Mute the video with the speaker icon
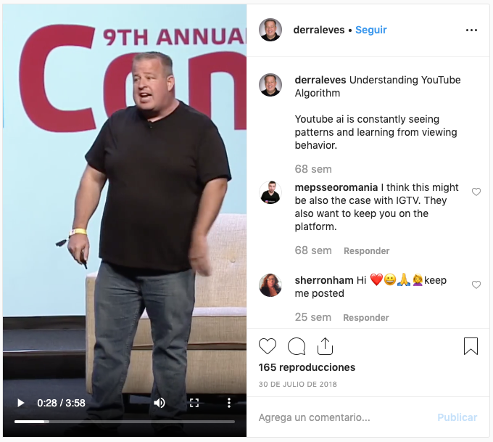Viewport: 493px width, 442px height. click(x=159, y=403)
